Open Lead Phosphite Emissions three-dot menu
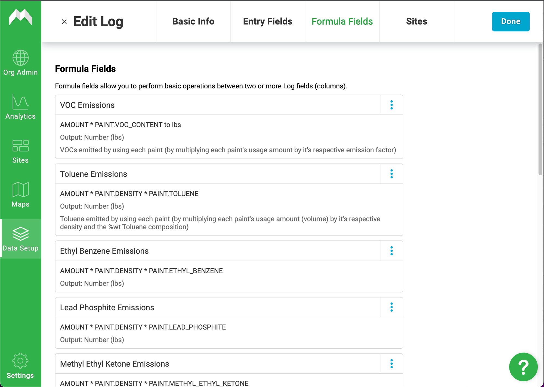The image size is (544, 387). point(391,307)
